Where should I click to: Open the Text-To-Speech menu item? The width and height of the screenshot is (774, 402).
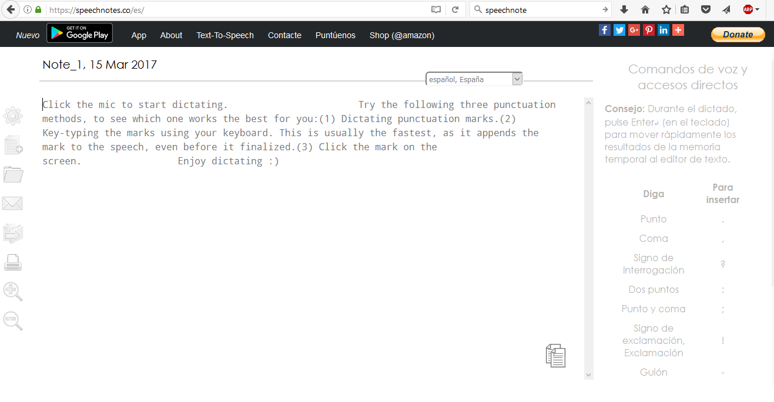[x=225, y=35]
